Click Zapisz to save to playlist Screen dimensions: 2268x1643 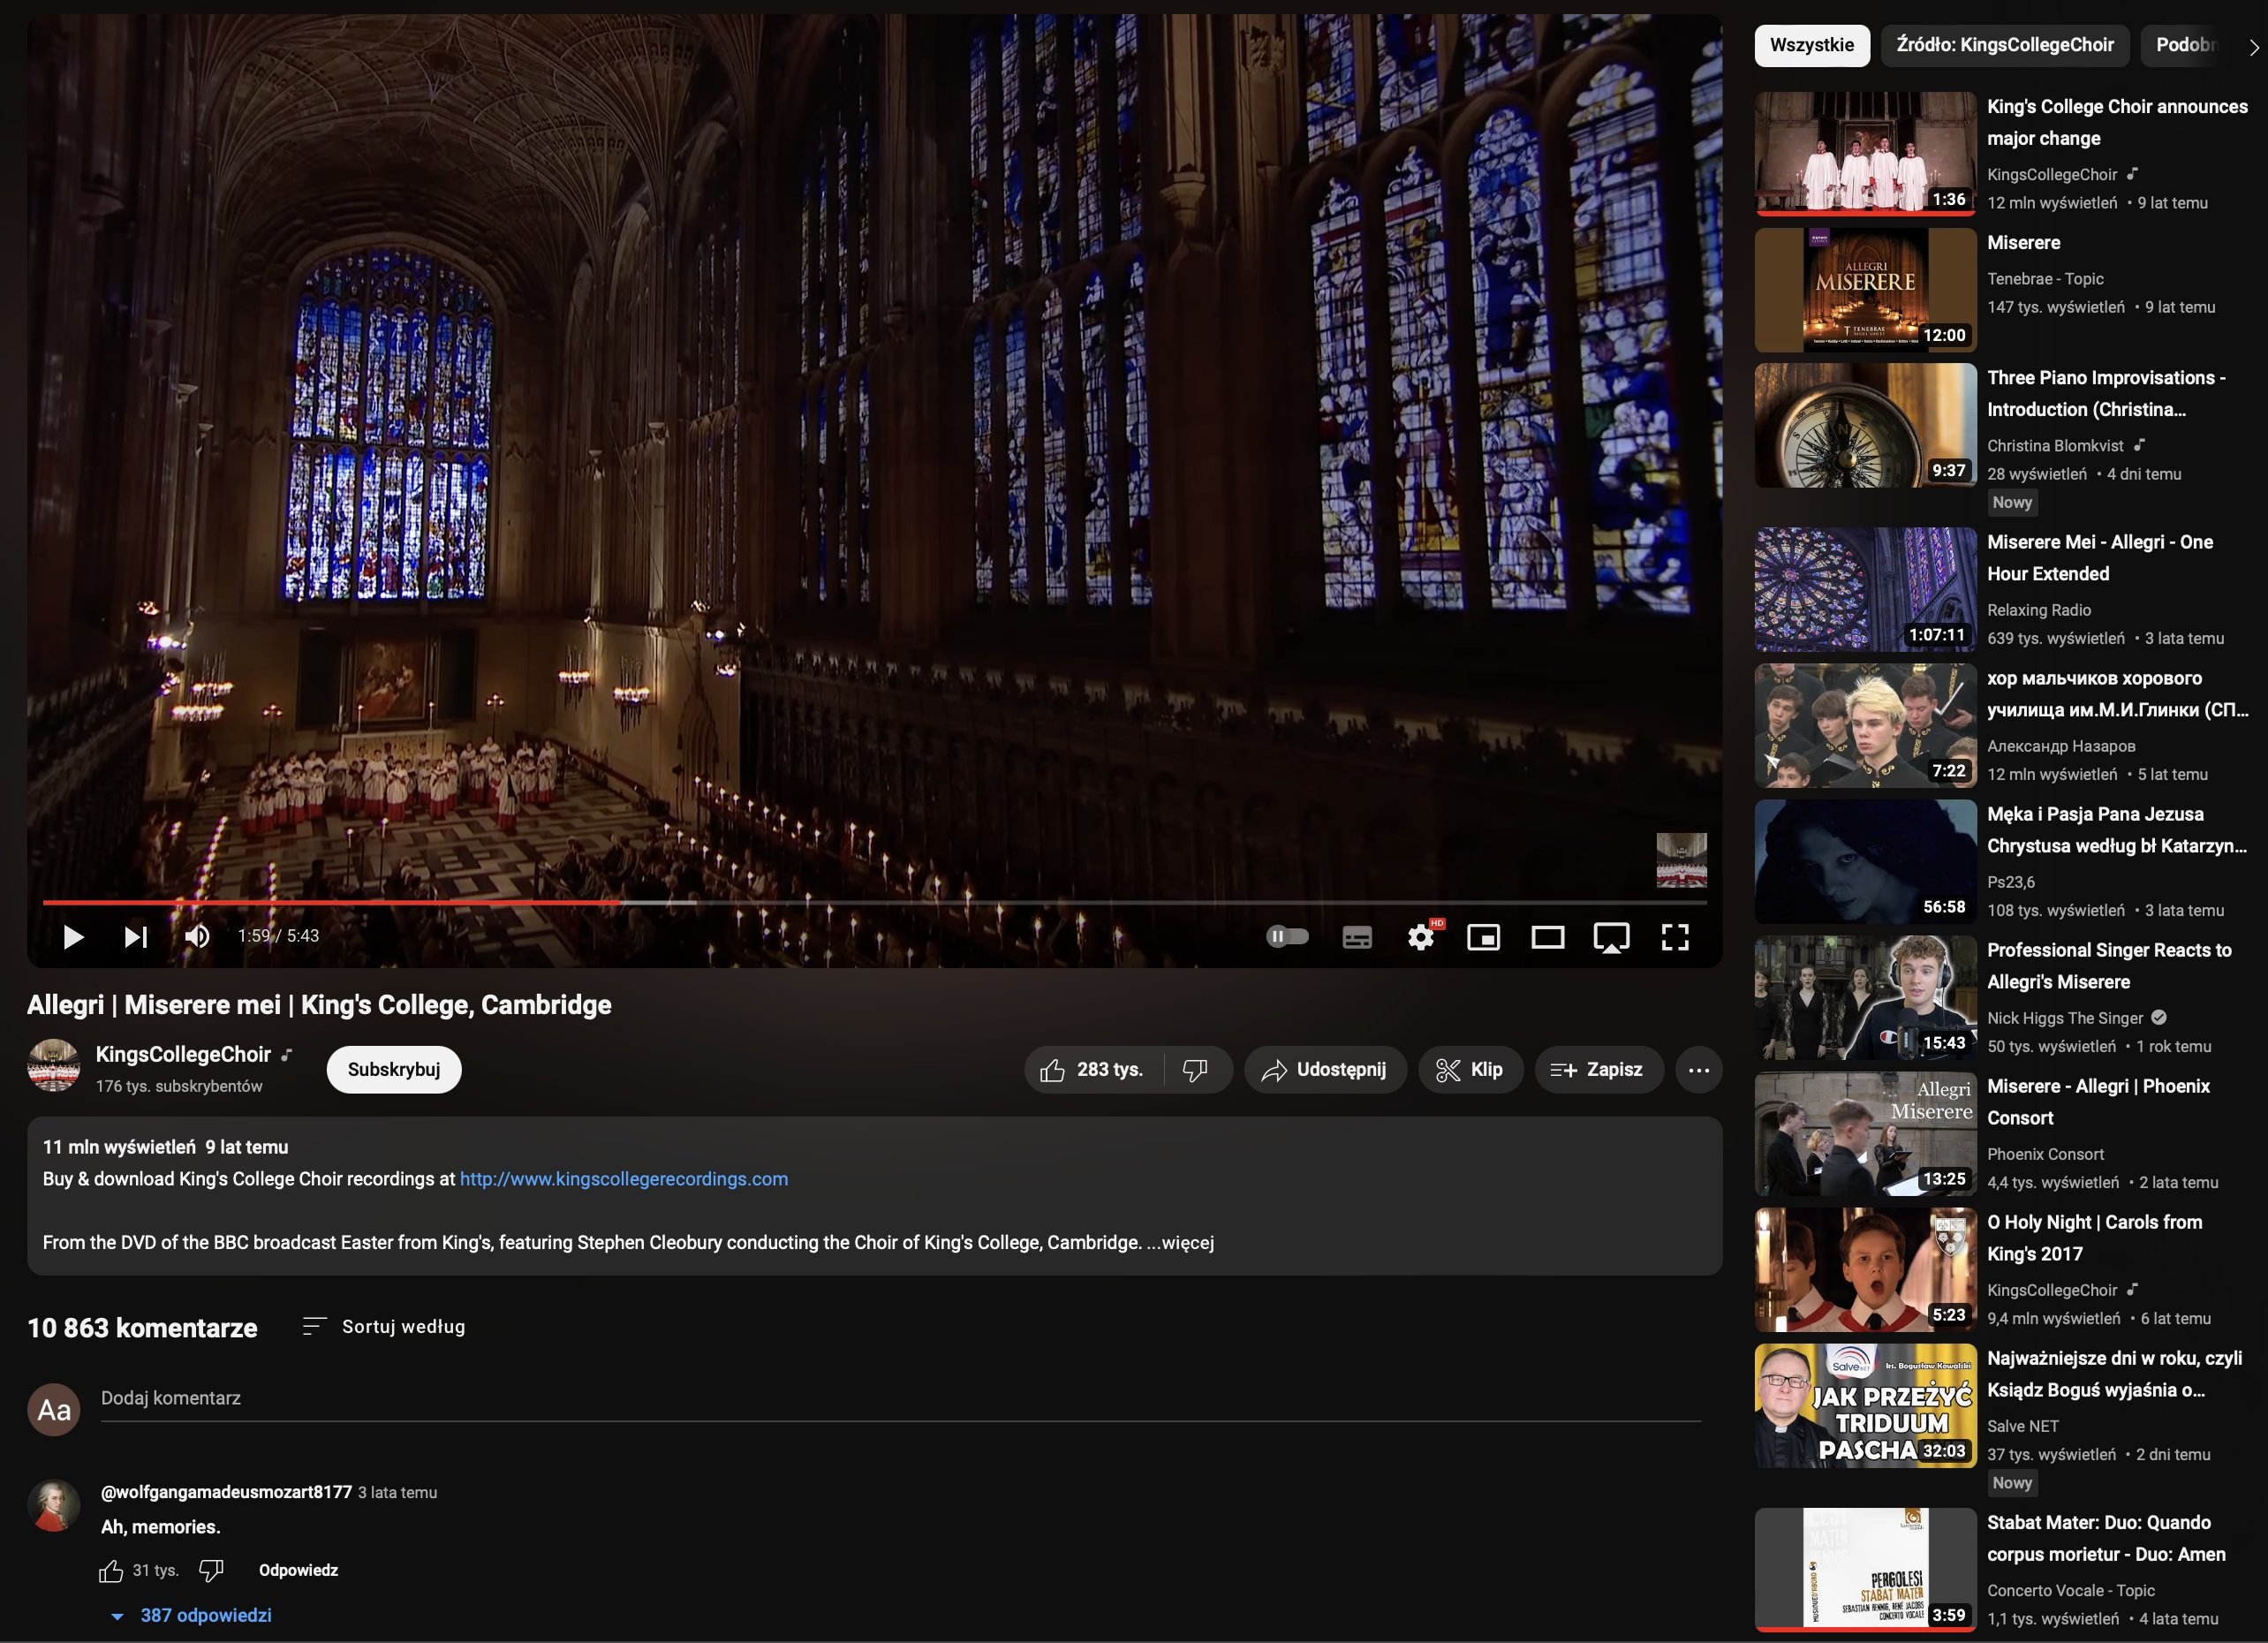point(1598,1069)
